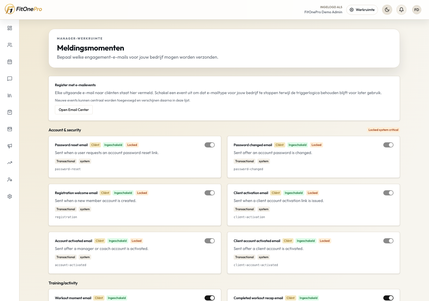Viewport: 429px width, 301px height.
Task: Click the FitOnePro Demo Admin label
Action: pos(323,12)
